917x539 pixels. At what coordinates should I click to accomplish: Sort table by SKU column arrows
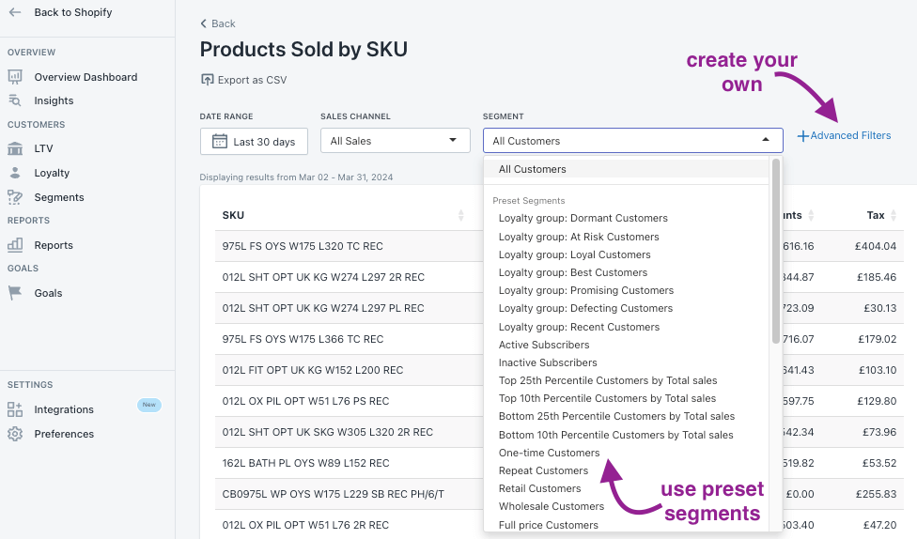(460, 215)
